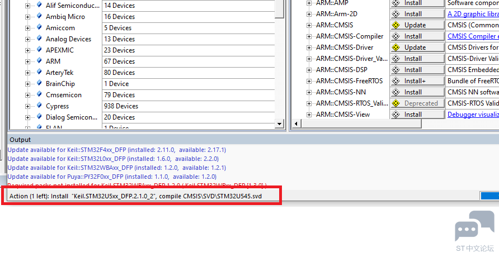499x257 pixels.
Task: Expand the Ambiq Micro vendor node
Action: tap(27, 17)
